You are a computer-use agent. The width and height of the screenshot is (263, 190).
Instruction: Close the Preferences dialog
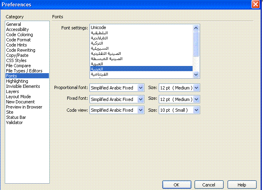click(255, 4)
